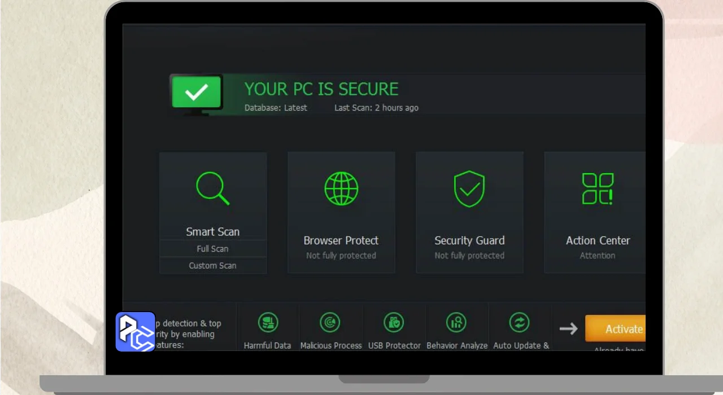Click the "Attention" status under Action Center
This screenshot has width=723, height=395.
[x=598, y=256]
